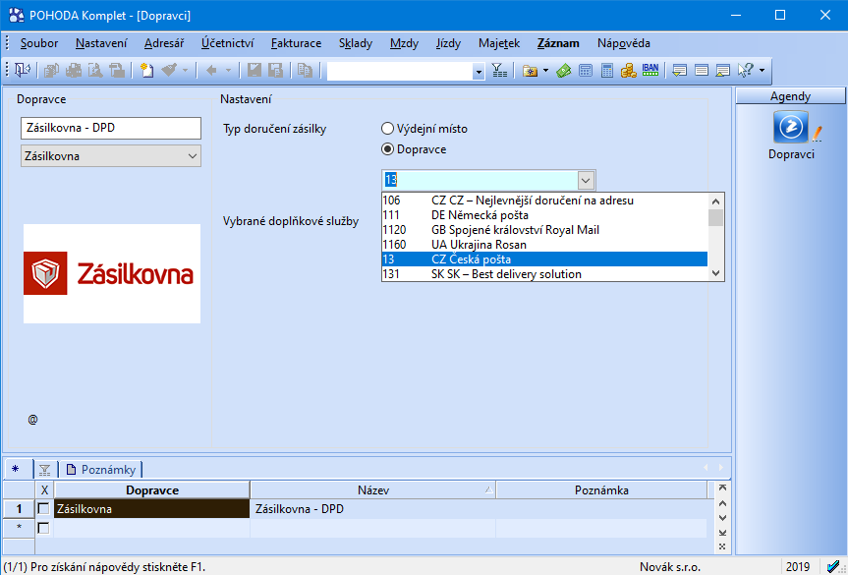The image size is (848, 575).
Task: Click the printer toolbar icon
Action: point(73,71)
